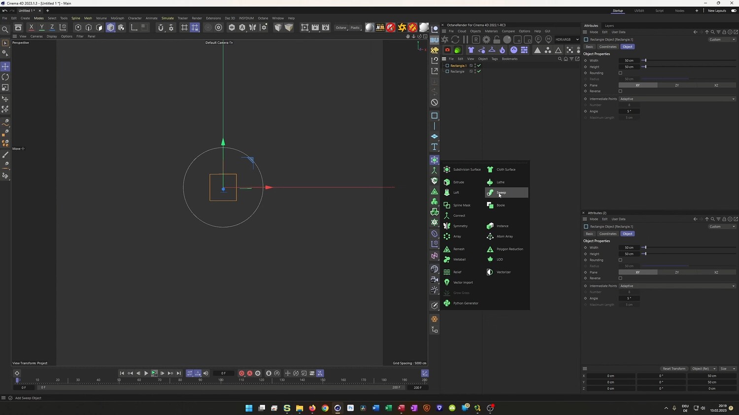
Task: Open the Materials menu in Octane window
Action: 491,31
